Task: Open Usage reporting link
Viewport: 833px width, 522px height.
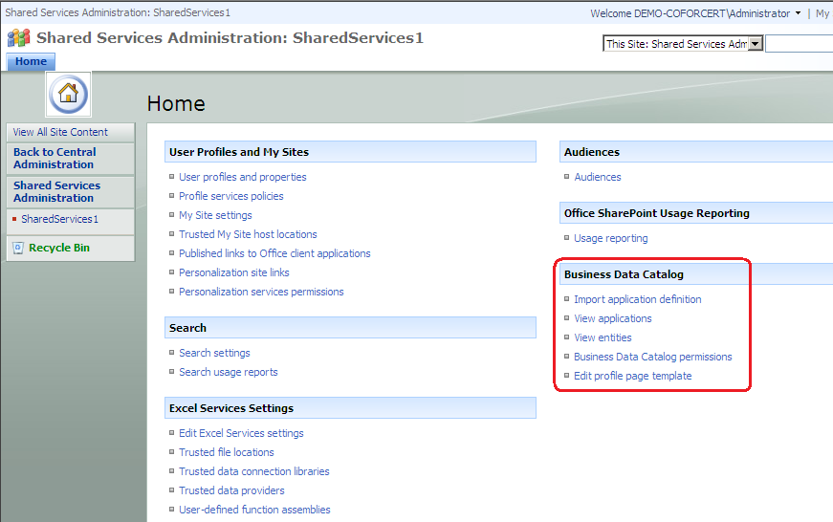Action: coord(610,238)
